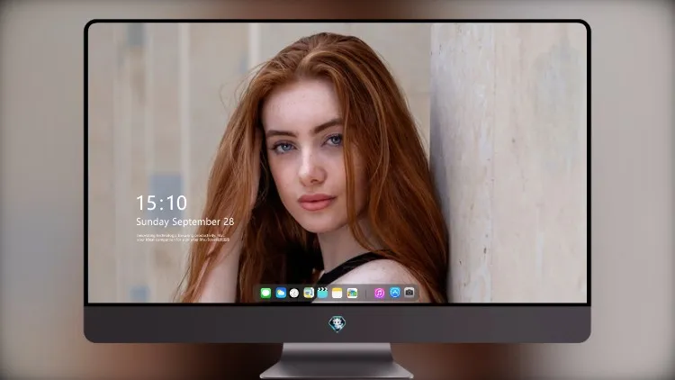
Task: Open the dock icon left of the clapperboard
Action: (x=309, y=294)
